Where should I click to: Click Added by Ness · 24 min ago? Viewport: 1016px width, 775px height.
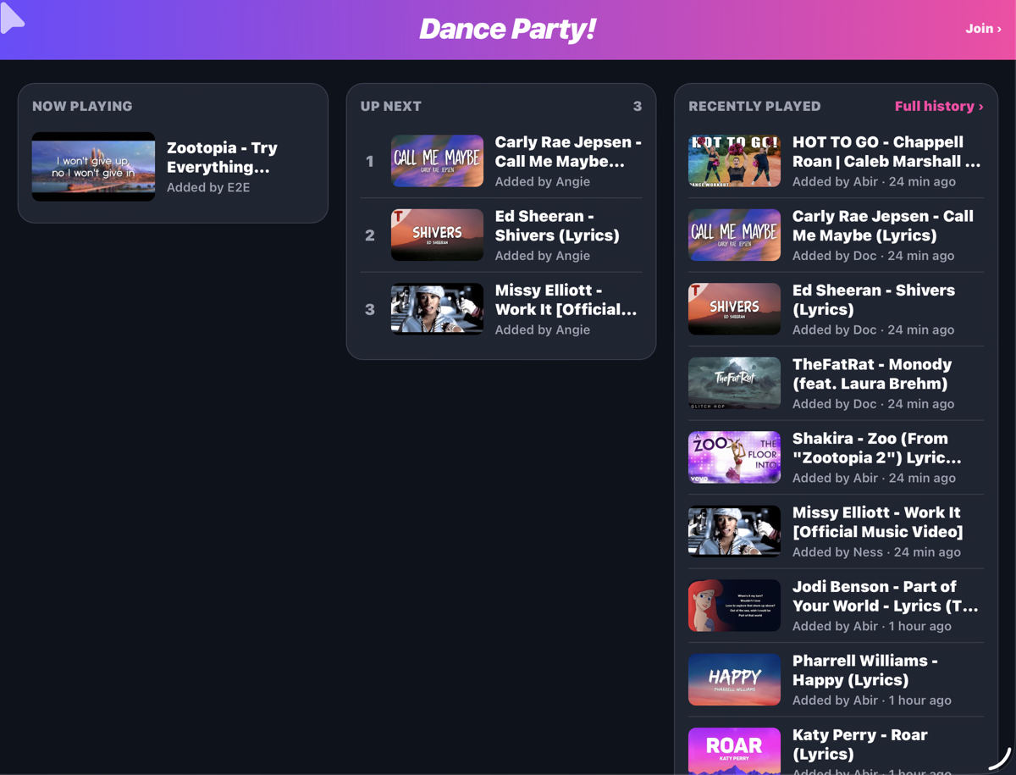[x=876, y=551]
